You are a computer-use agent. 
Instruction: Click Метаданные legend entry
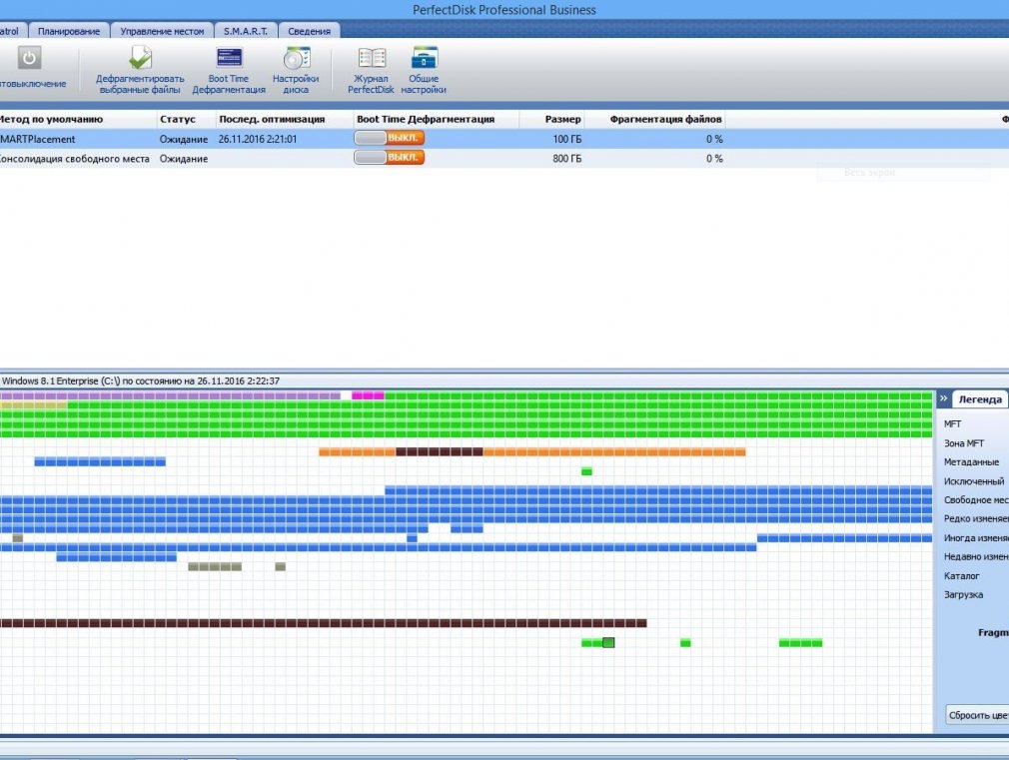[971, 462]
